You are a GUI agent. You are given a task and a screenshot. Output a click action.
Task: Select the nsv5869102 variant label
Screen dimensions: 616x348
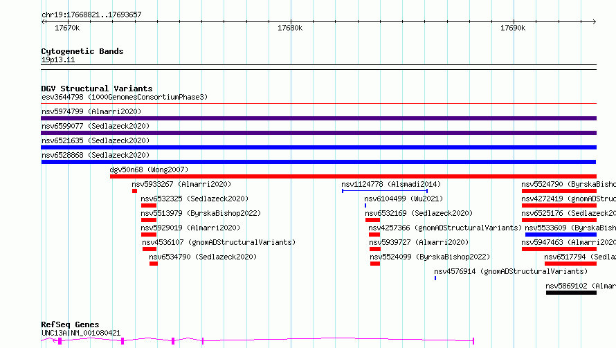[581, 286]
